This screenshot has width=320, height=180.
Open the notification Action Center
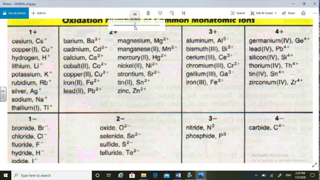[x=312, y=175]
